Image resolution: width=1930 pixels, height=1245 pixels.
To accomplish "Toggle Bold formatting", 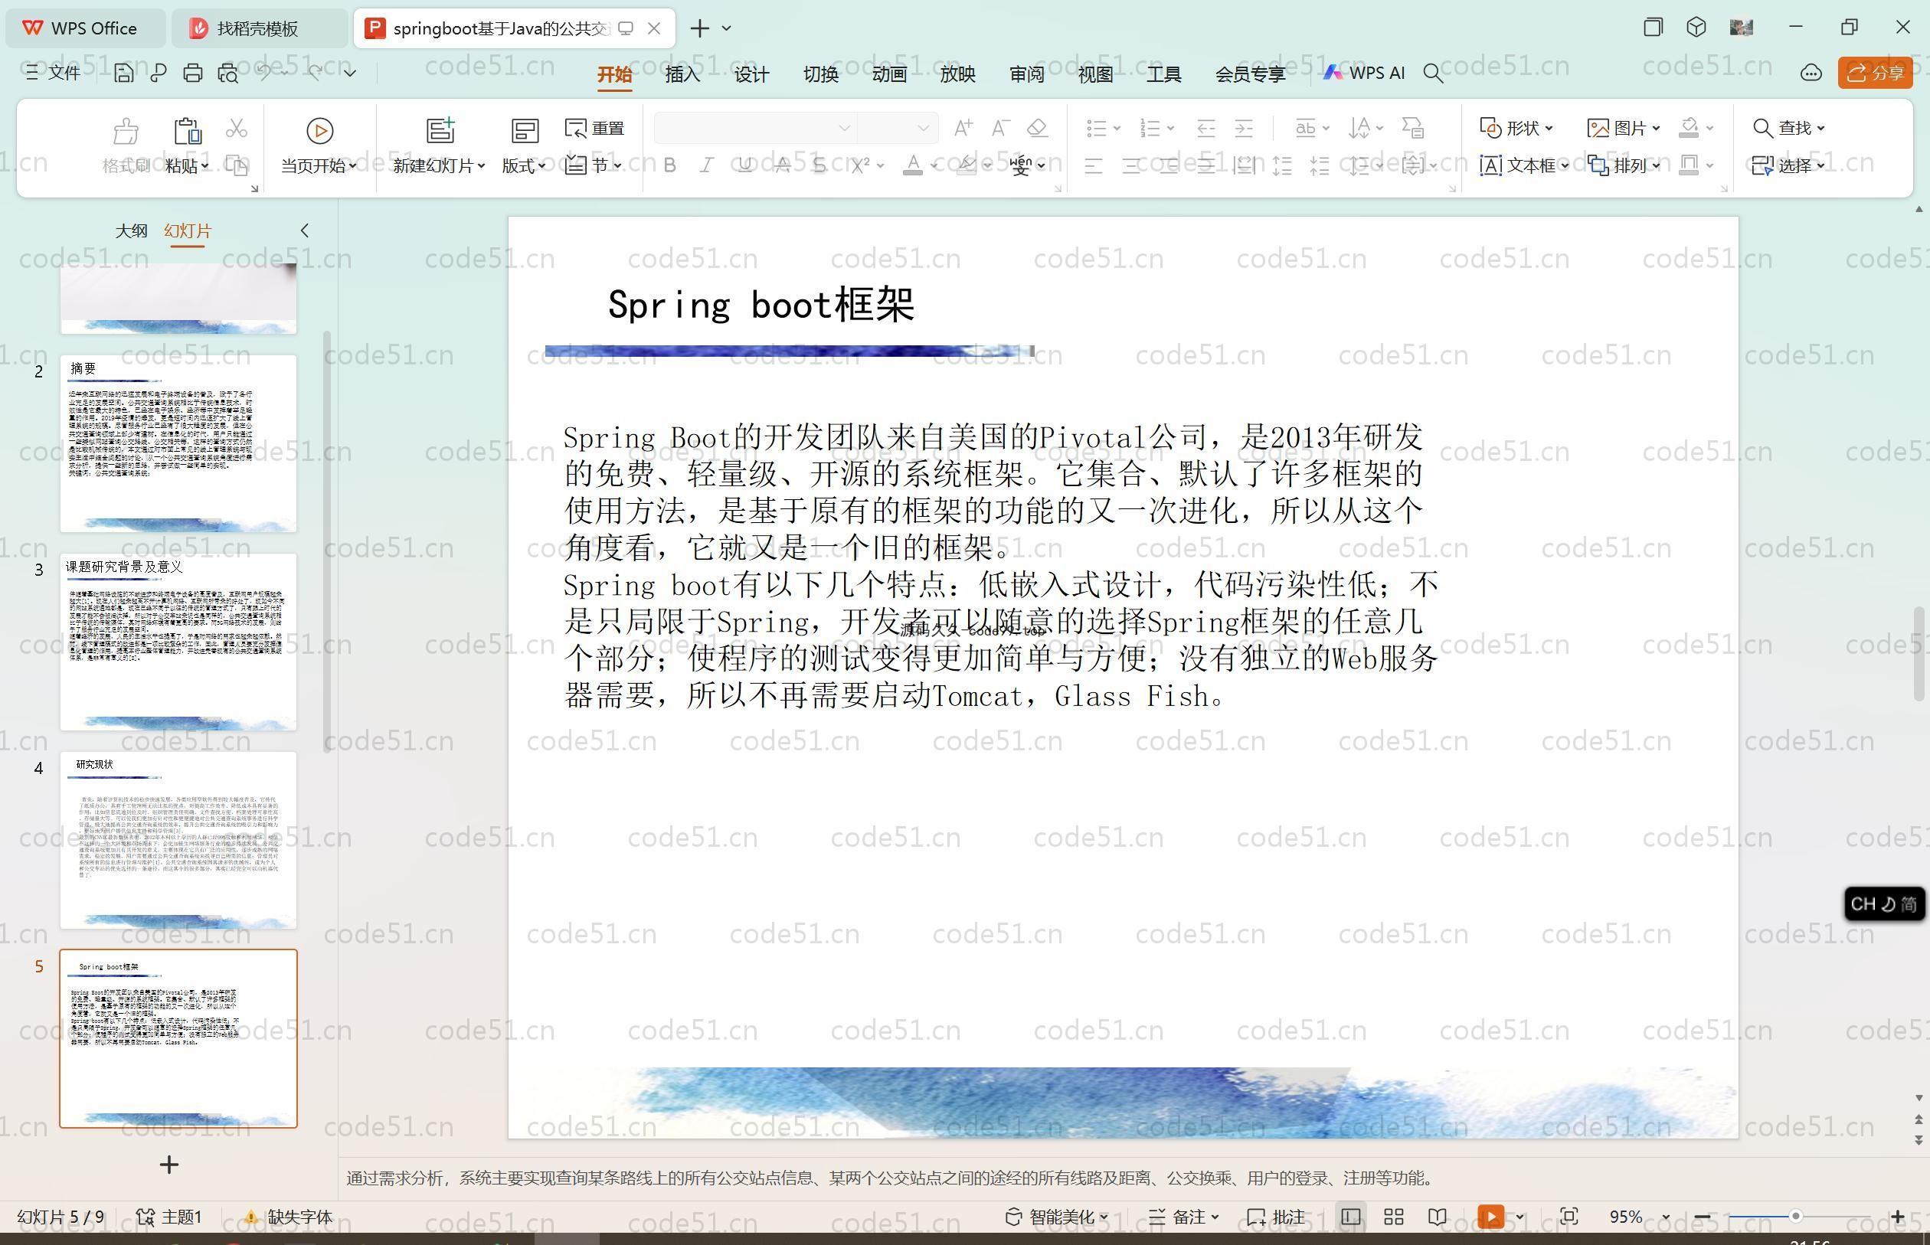I will point(669,165).
